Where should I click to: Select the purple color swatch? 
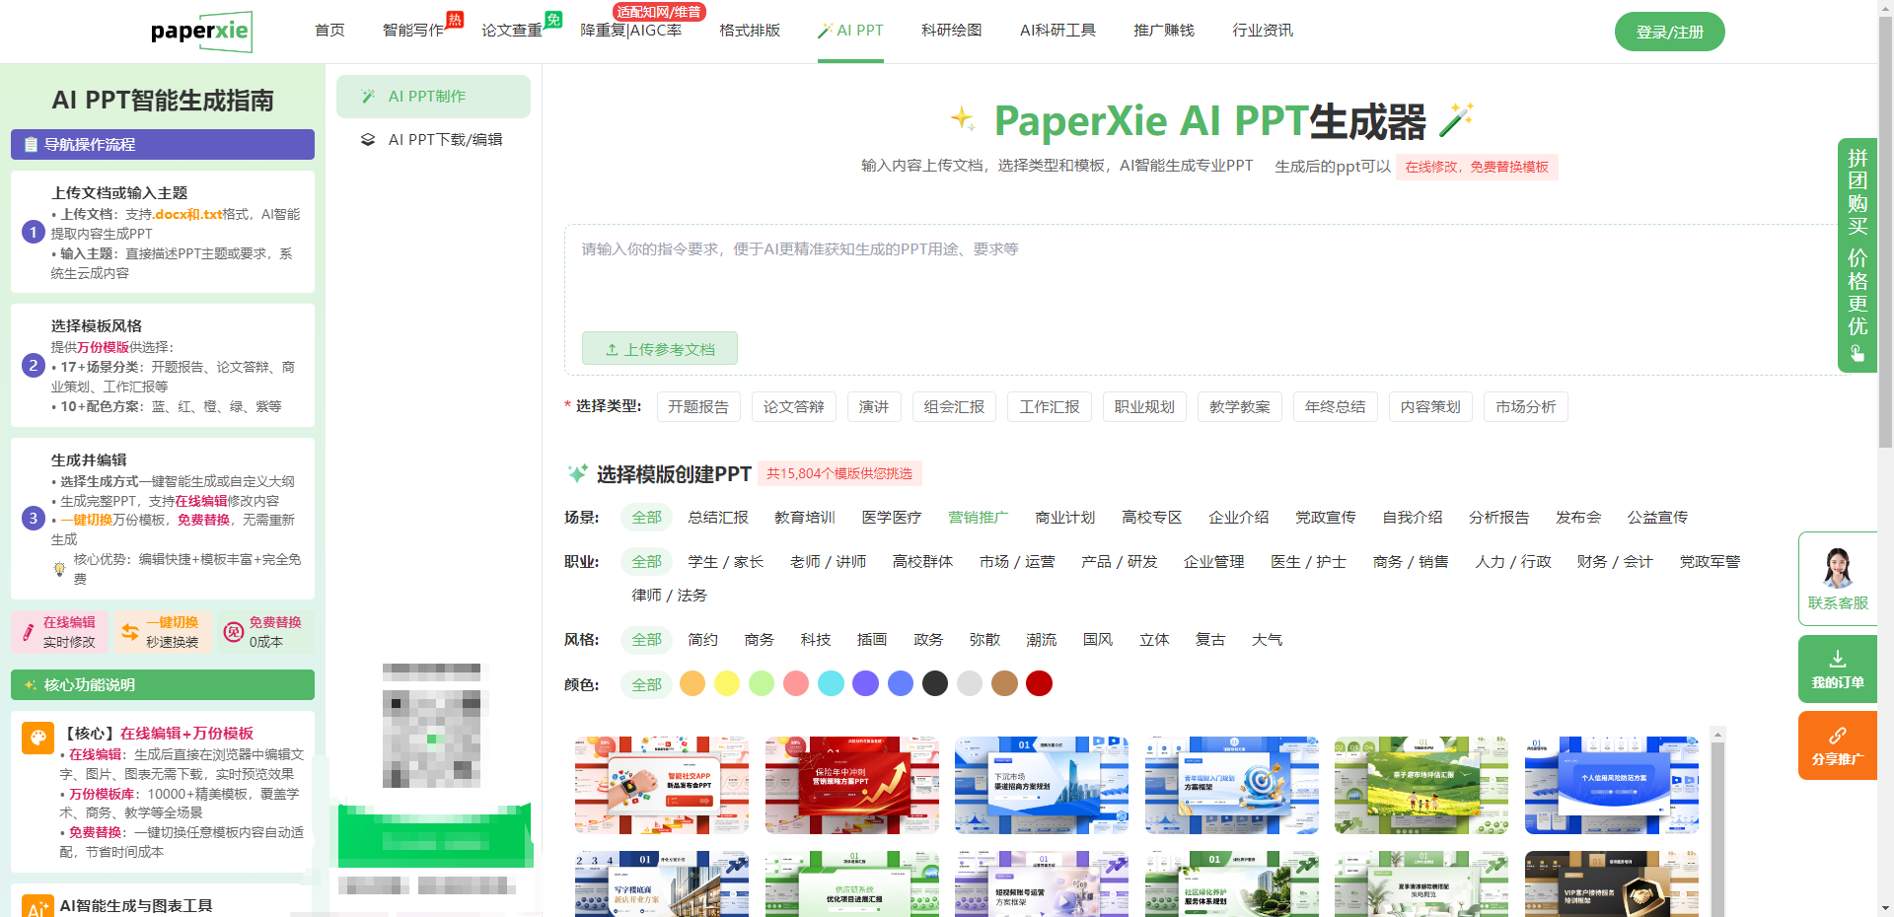(x=865, y=684)
